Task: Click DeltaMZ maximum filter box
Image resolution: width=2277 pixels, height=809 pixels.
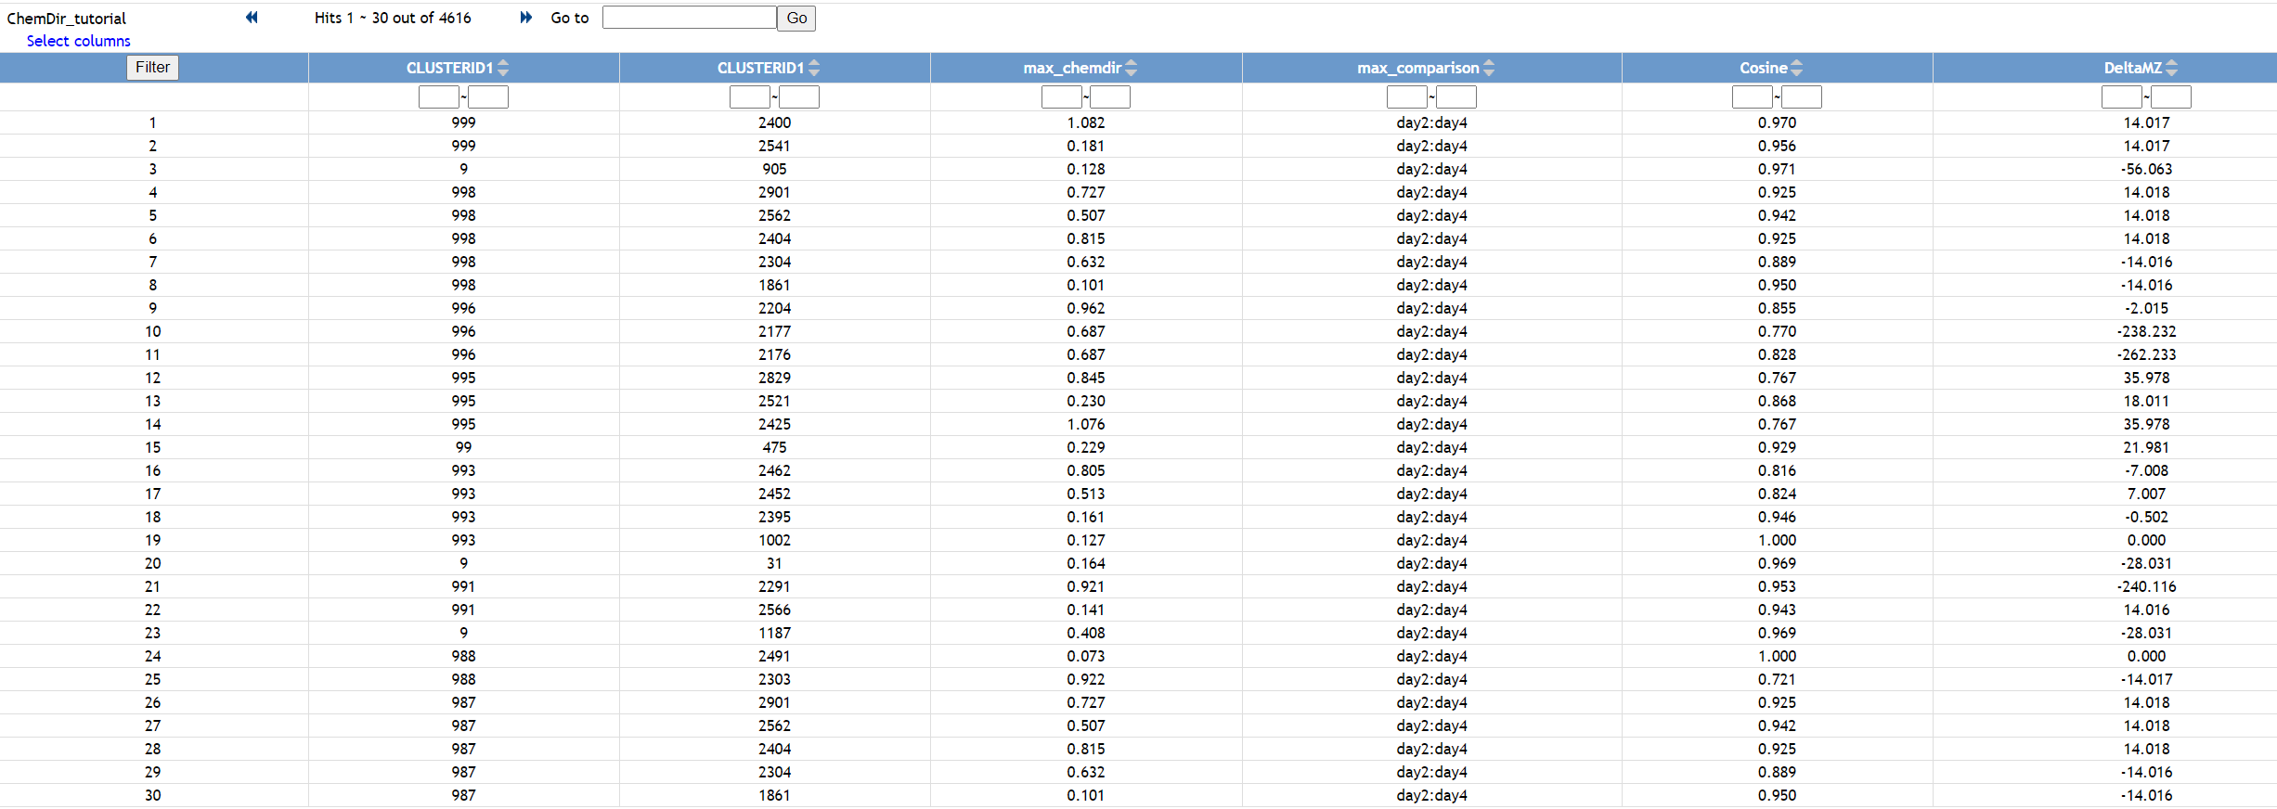Action: pyautogui.click(x=2171, y=97)
